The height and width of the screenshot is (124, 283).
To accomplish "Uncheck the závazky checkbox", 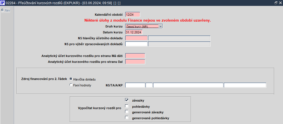I will click(x=127, y=100).
